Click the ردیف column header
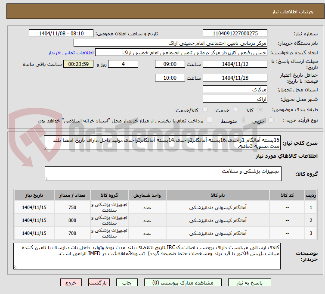Screen dimensions: 325x294 point(311,195)
